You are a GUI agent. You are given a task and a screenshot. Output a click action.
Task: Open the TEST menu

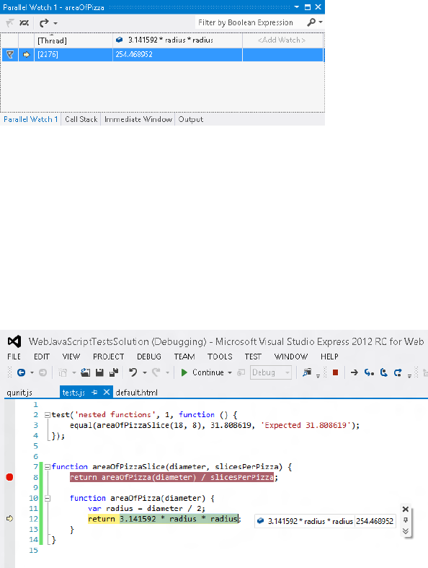coord(253,357)
